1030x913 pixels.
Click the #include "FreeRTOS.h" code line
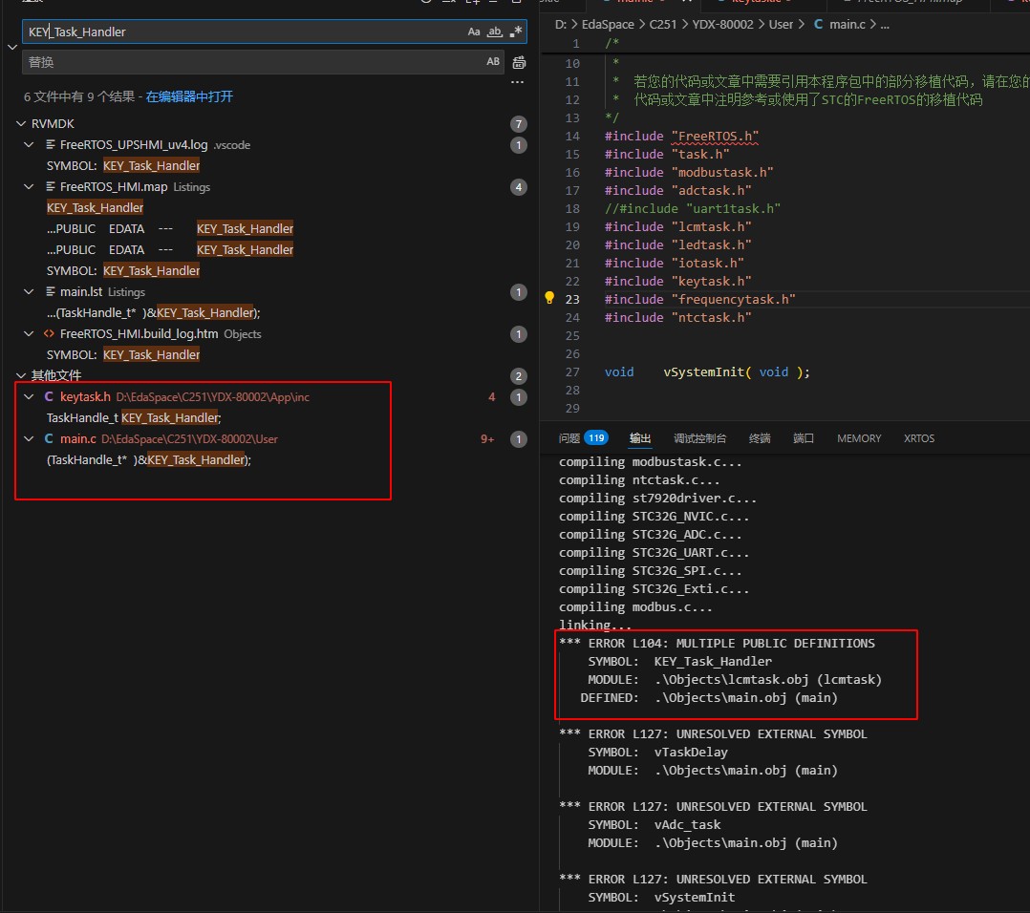click(x=682, y=136)
